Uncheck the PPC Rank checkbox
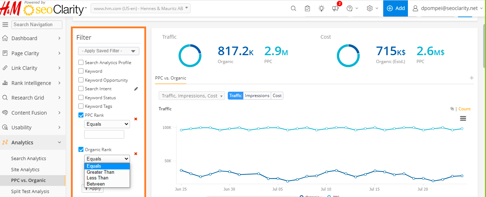This screenshot has width=486, height=197. pyautogui.click(x=81, y=115)
